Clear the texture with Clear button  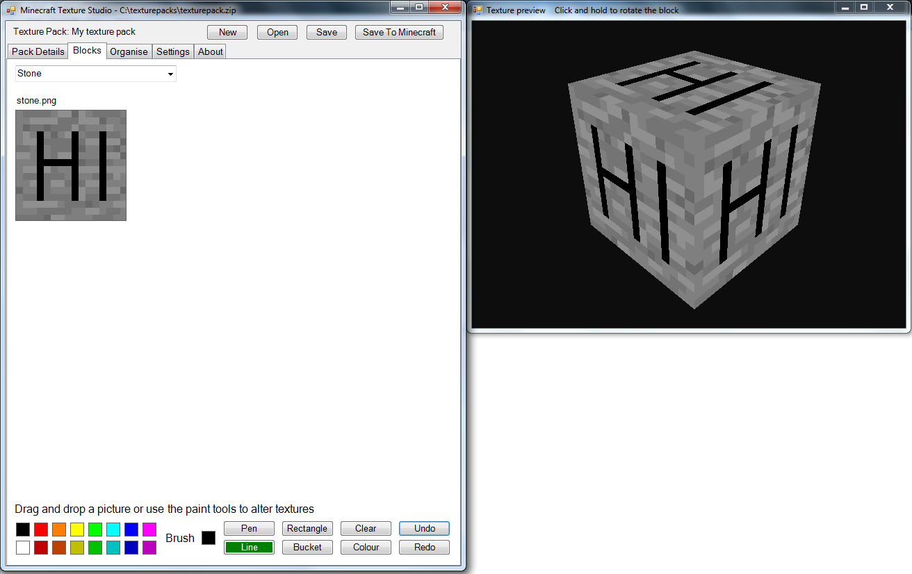(366, 529)
